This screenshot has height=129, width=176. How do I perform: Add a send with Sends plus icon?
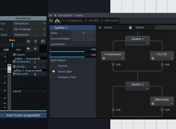point(45,91)
